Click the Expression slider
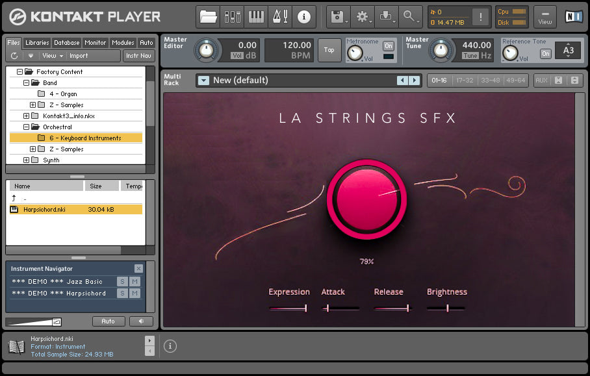This screenshot has width=590, height=376. [288, 308]
